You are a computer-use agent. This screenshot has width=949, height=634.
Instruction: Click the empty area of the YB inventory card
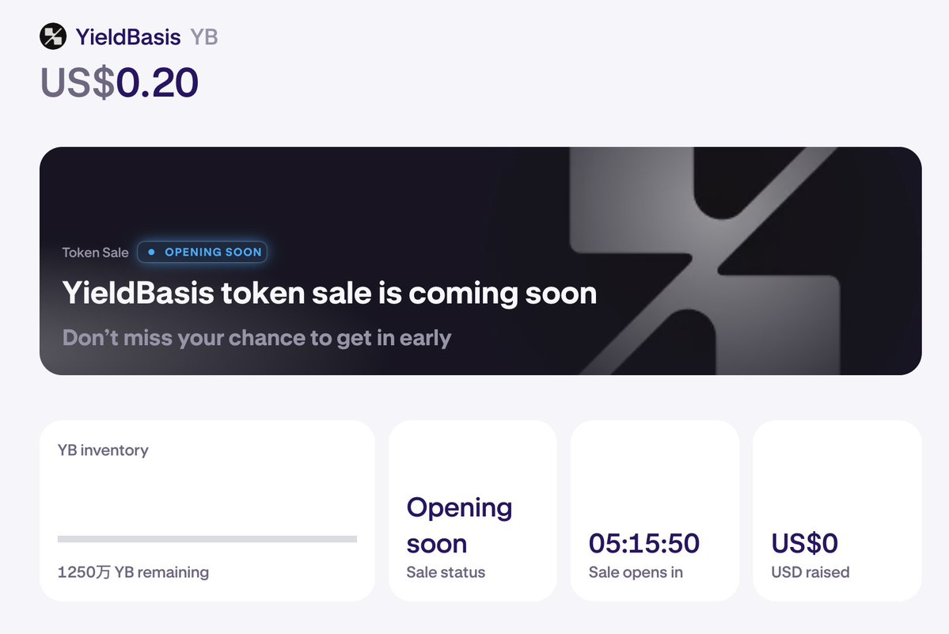pyautogui.click(x=207, y=495)
